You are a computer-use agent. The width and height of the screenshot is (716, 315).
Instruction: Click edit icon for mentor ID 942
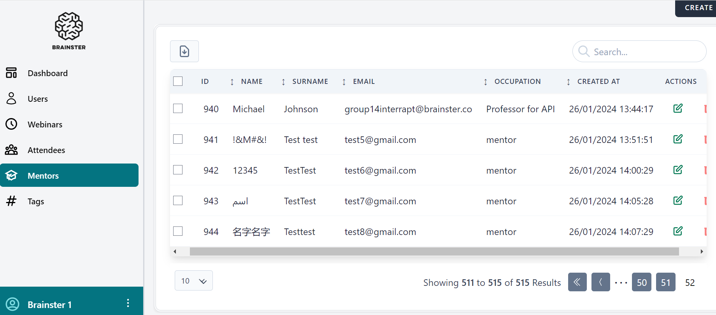pos(677,170)
